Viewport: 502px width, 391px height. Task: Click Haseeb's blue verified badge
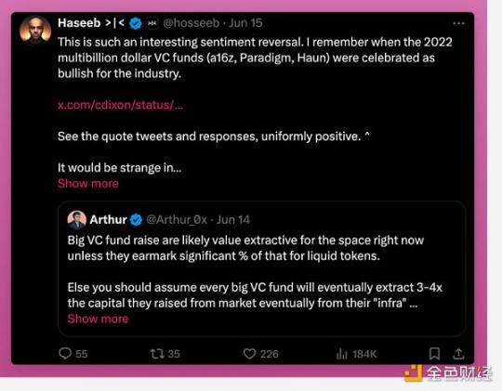(x=136, y=23)
